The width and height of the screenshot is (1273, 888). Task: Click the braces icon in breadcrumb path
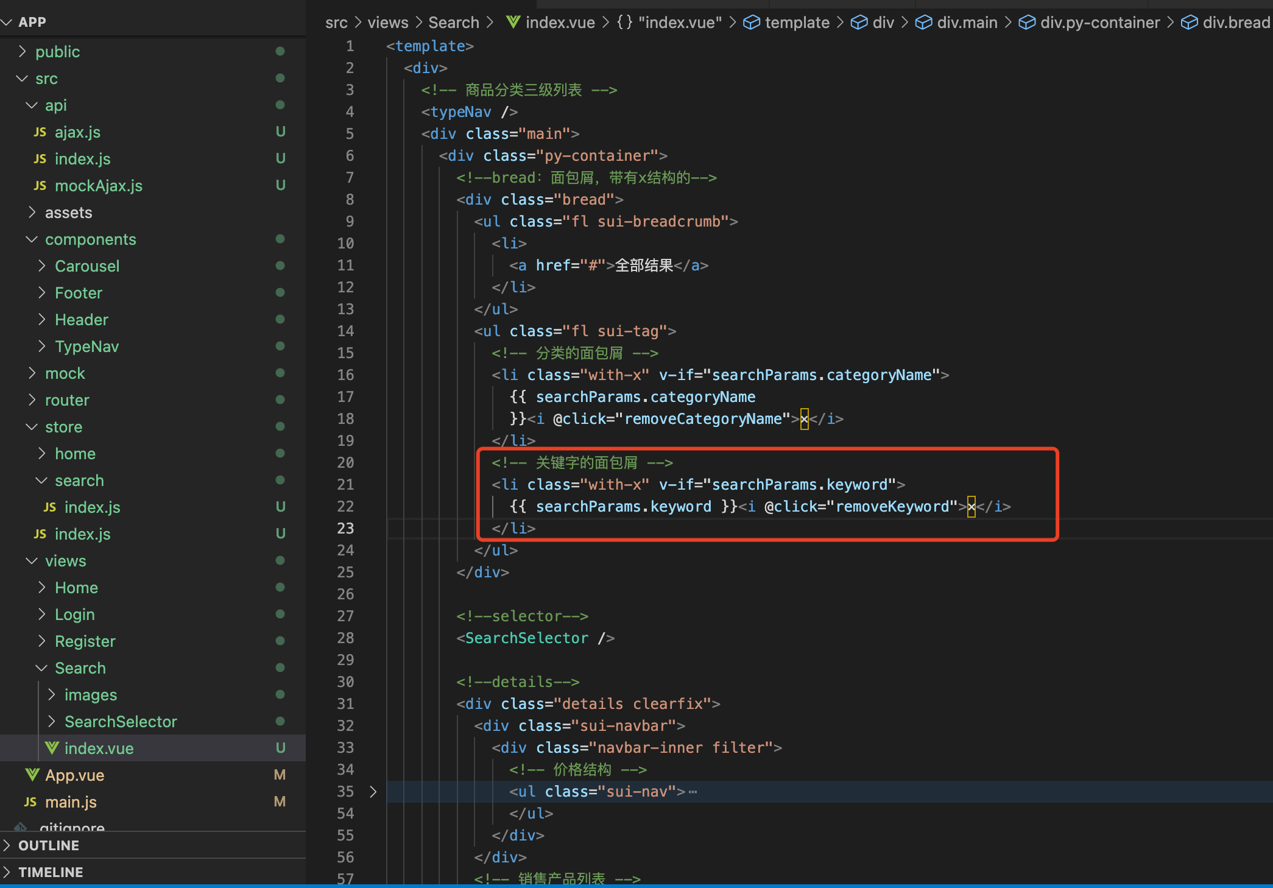[x=624, y=23]
